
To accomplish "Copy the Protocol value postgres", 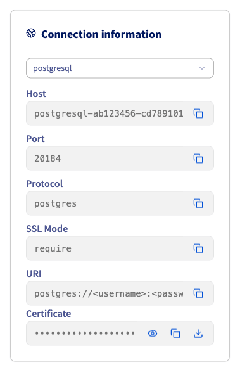I will [198, 203].
